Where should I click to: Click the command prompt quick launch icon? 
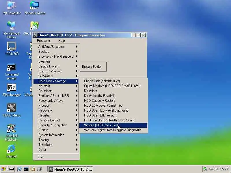(x=26, y=169)
